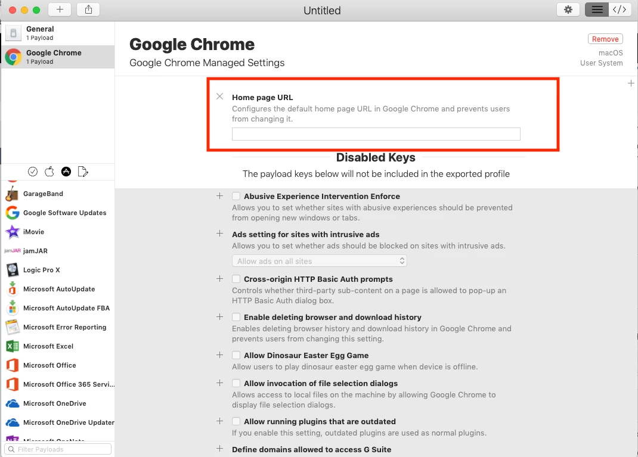This screenshot has width=638, height=457.
Task: Click the Remove payload button
Action: pos(605,39)
